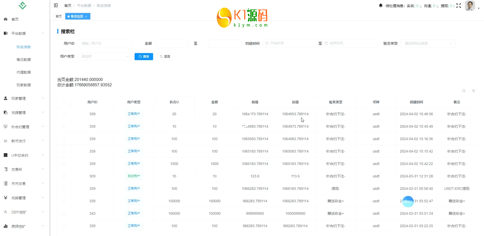Tick the select-all checkbox in the table header
The height and width of the screenshot is (236, 484).
[64, 102]
